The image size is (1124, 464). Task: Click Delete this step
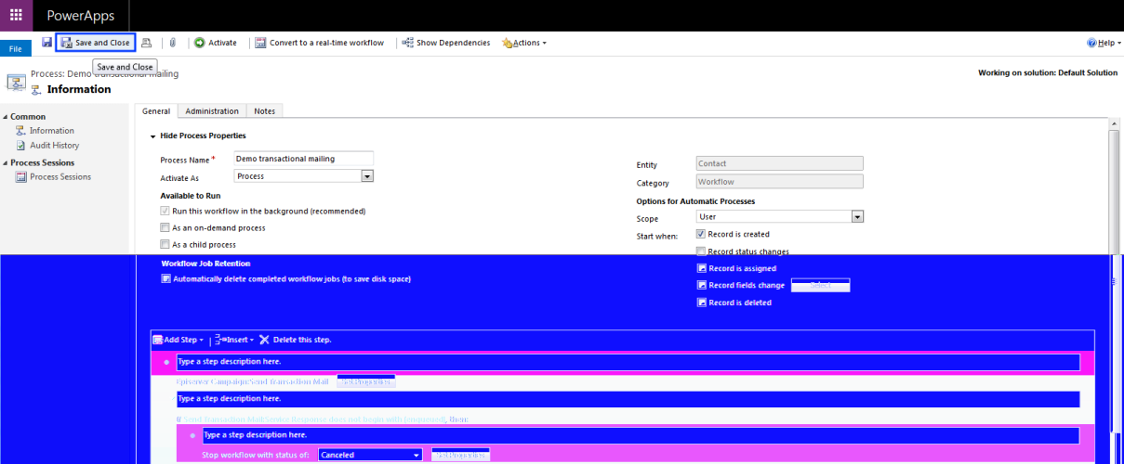tap(295, 340)
